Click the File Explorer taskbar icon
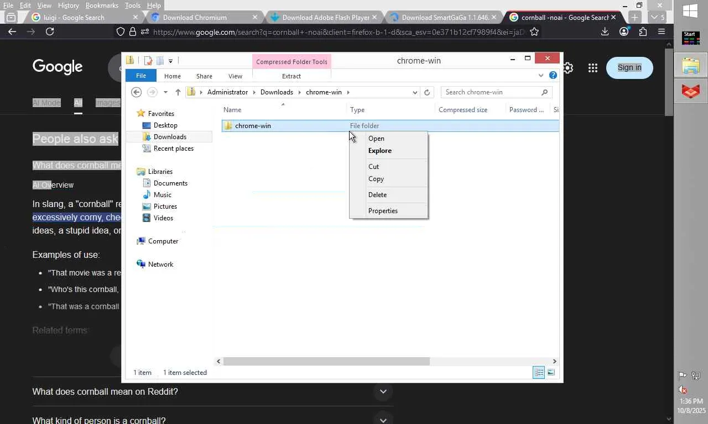 [x=691, y=65]
